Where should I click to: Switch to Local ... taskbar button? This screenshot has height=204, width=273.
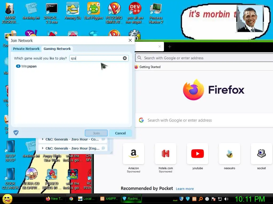[87, 199]
